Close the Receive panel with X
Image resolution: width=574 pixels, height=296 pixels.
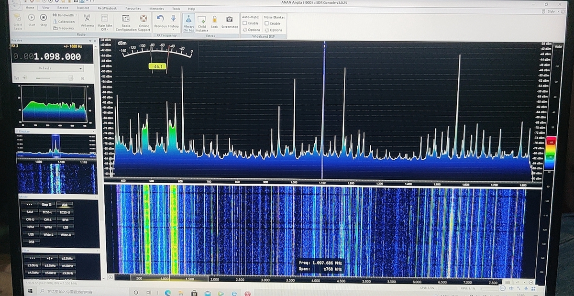95,41
